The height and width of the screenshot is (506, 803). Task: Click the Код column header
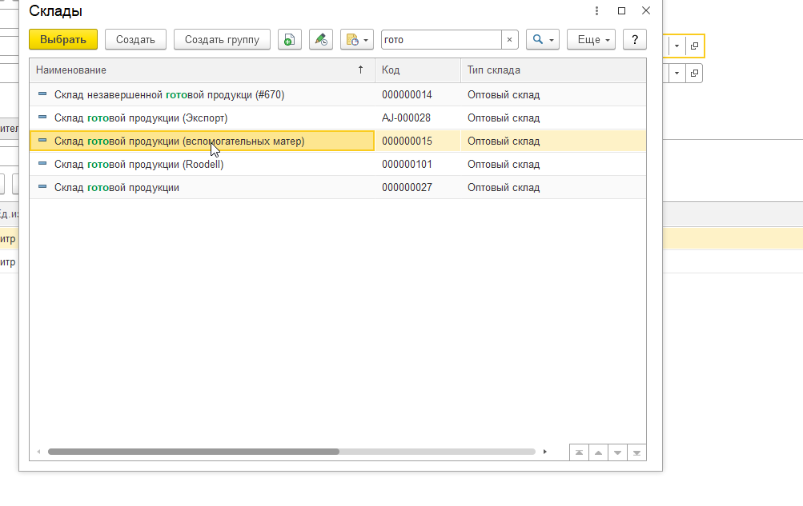tap(418, 70)
